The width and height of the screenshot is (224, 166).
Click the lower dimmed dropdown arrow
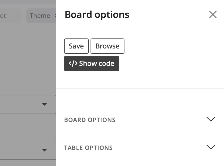point(44,150)
